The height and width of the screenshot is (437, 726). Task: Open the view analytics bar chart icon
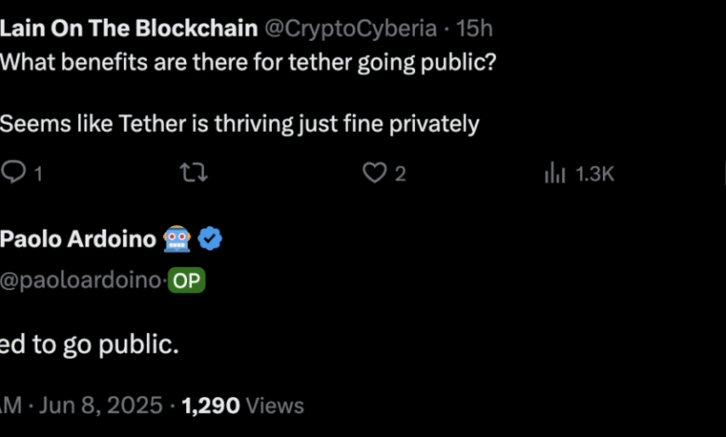pos(555,173)
